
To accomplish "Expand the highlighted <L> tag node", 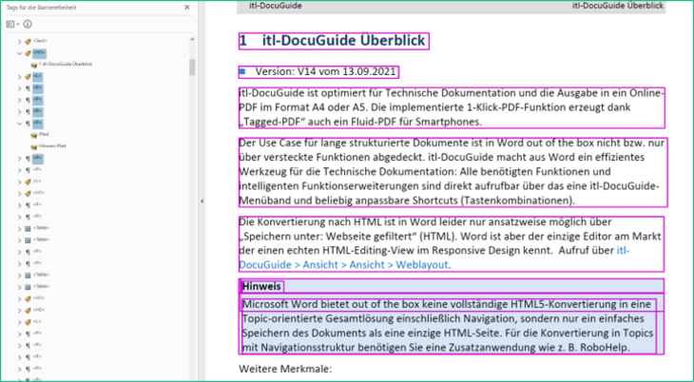I will (x=19, y=77).
